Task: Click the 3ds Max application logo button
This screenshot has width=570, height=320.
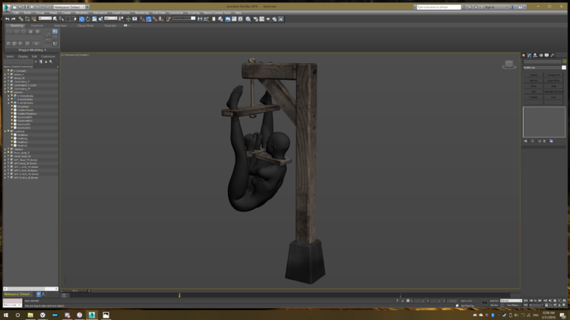Action: [7, 7]
